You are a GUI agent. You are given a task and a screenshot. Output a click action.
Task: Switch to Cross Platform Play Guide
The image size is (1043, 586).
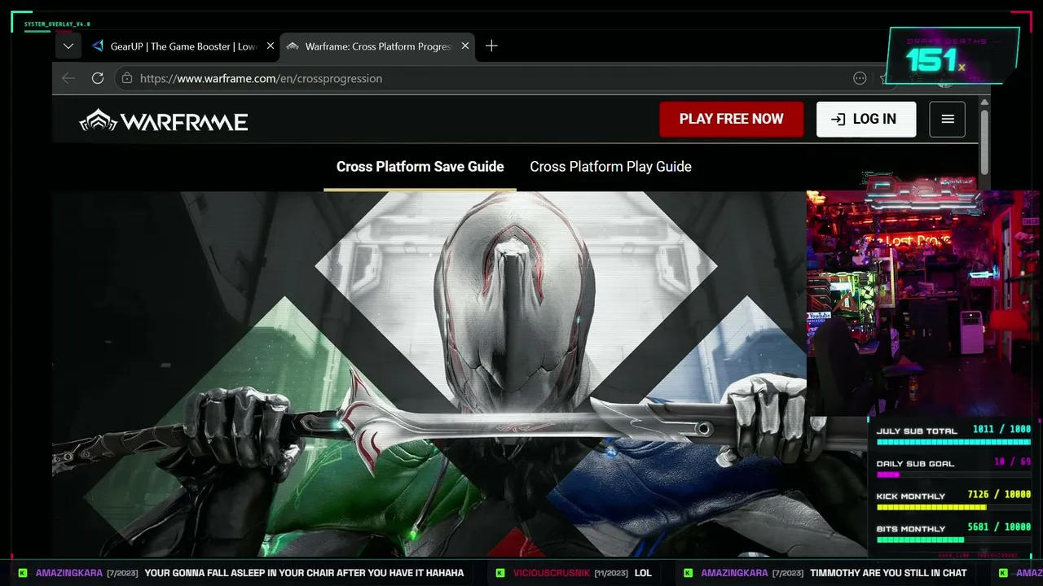tap(610, 167)
